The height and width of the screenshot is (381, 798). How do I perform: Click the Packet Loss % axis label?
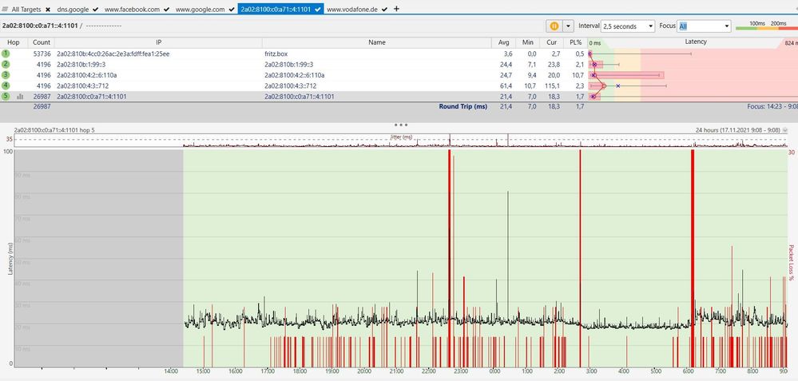(792, 263)
